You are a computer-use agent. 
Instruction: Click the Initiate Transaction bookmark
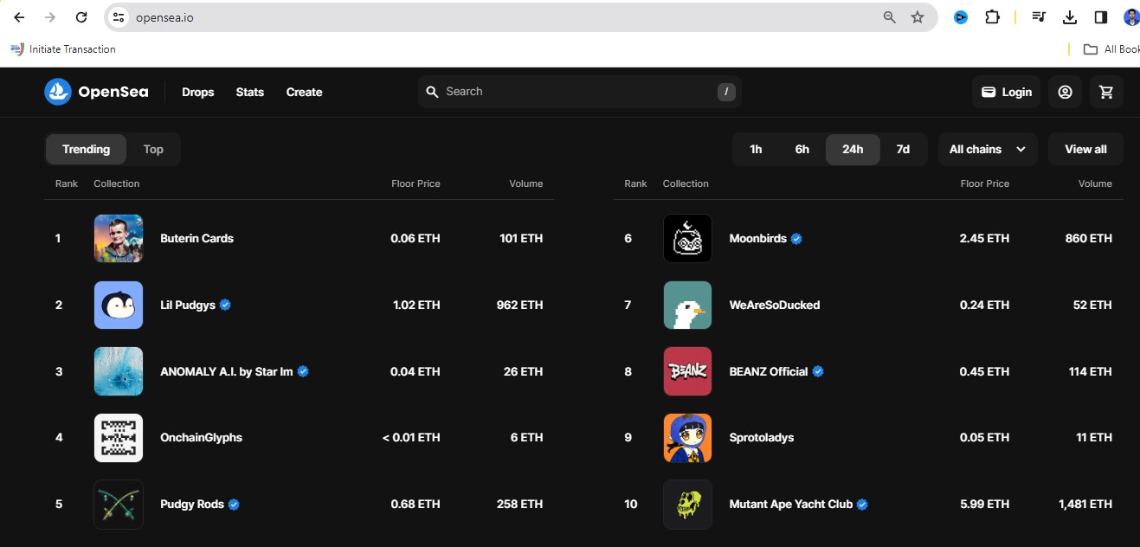pos(62,49)
